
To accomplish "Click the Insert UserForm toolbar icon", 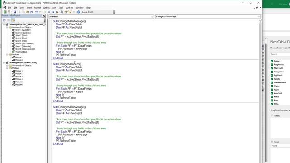I will click(9, 12).
